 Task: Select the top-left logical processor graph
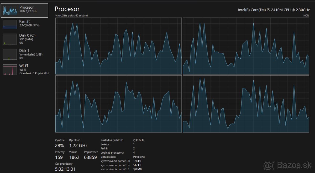coord(118,46)
